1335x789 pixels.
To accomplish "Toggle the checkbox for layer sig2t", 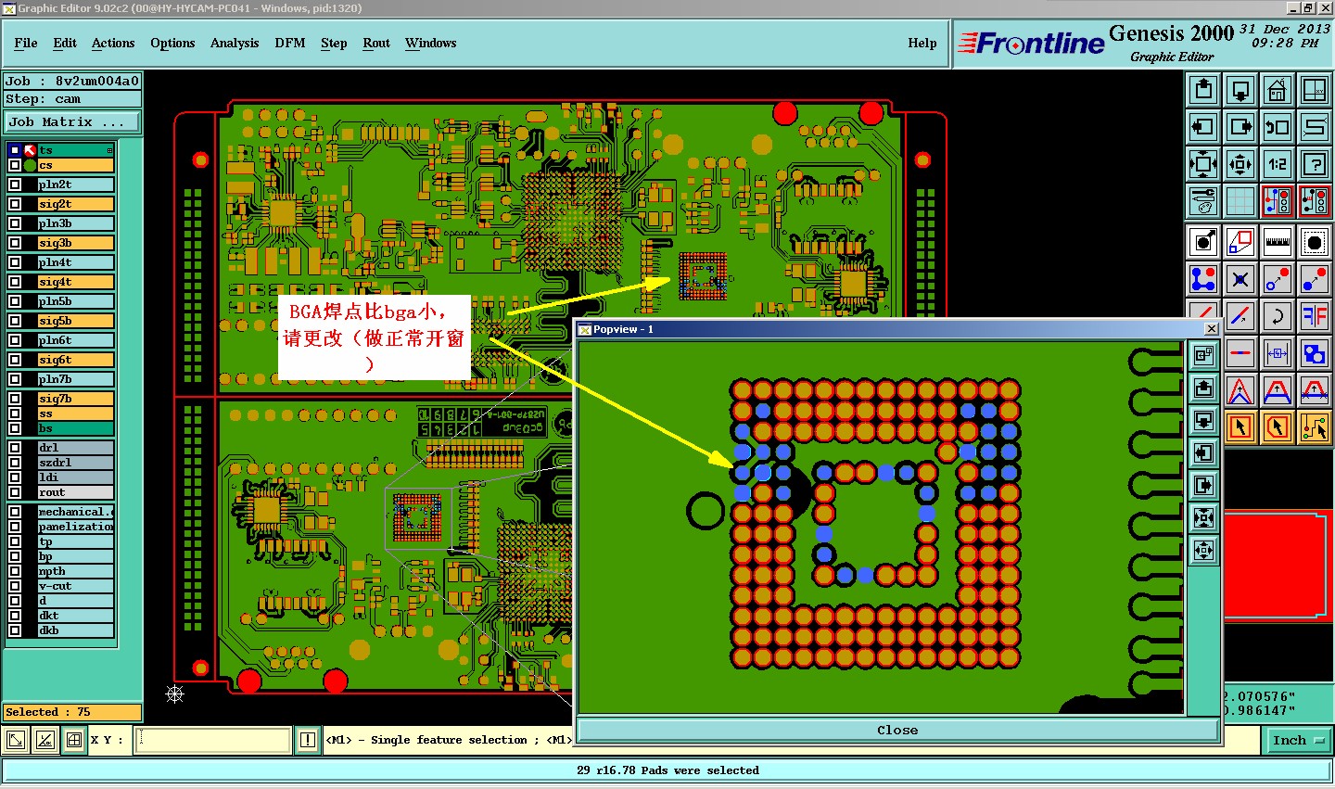I will [15, 204].
